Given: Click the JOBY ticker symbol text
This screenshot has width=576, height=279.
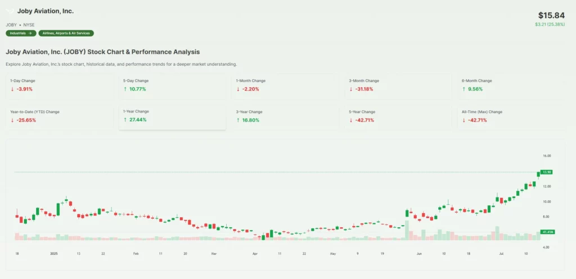Looking at the screenshot, I should [11, 25].
